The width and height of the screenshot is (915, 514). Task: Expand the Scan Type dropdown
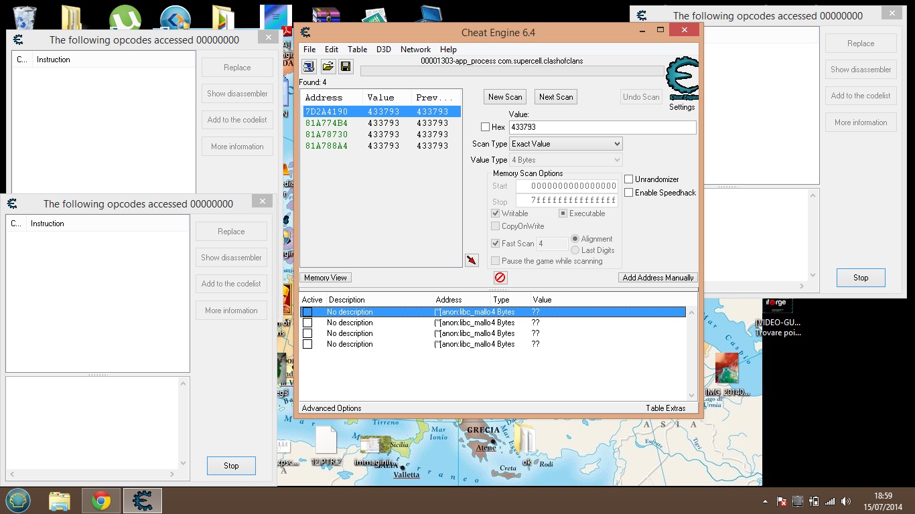tap(566, 144)
